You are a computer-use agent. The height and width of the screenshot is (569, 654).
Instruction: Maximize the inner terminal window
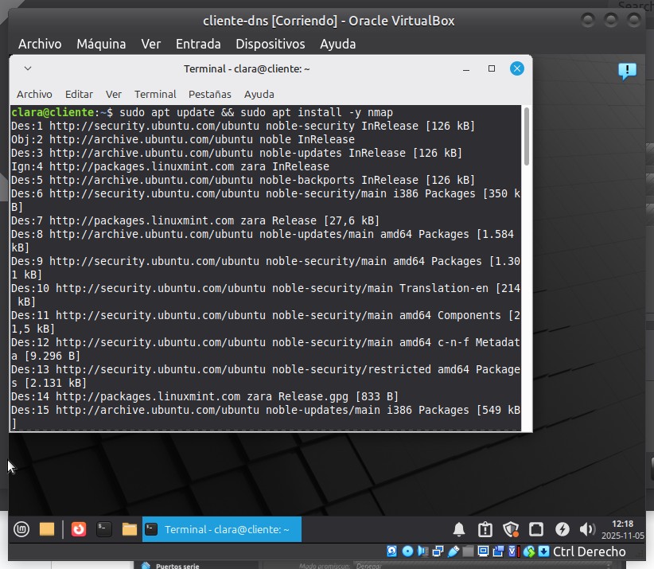tap(492, 68)
